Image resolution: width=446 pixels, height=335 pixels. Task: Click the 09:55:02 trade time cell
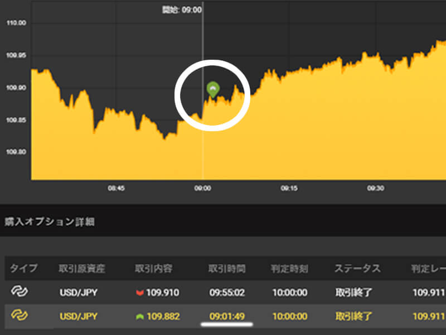[227, 293]
